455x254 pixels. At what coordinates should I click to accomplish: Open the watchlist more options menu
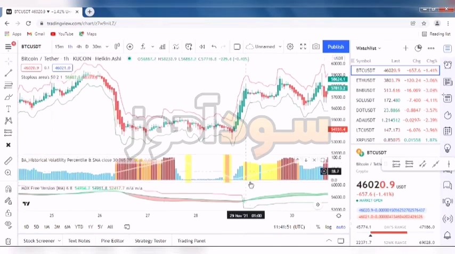pyautogui.click(x=431, y=48)
